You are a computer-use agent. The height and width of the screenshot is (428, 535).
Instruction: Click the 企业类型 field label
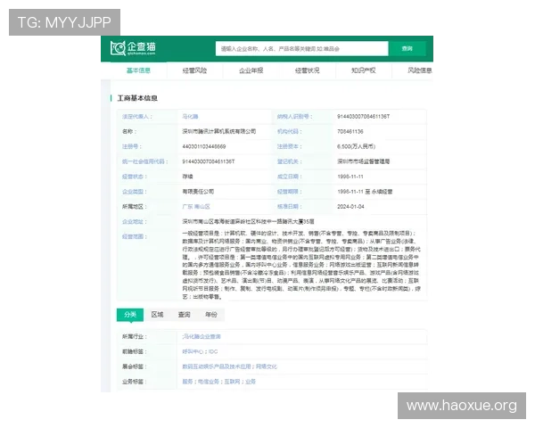pyautogui.click(x=135, y=192)
